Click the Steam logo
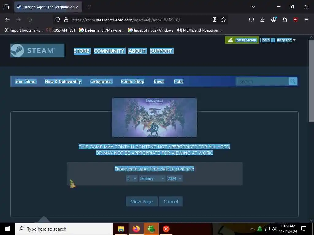Screen dimensions: 314x235 (37, 50)
